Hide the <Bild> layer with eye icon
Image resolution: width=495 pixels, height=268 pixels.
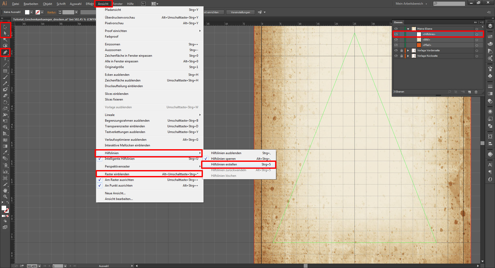[x=396, y=40]
